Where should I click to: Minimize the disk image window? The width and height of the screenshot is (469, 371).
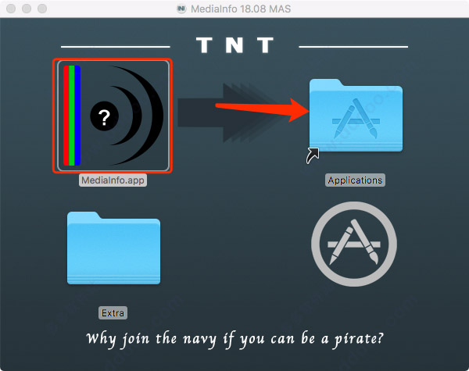point(27,9)
